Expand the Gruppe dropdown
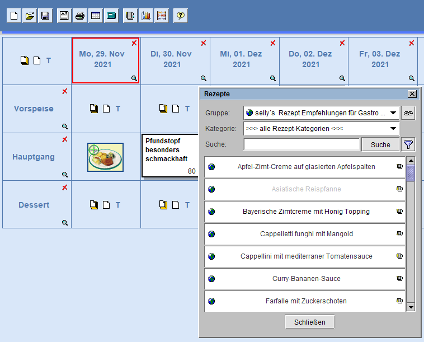The width and height of the screenshot is (424, 342). coord(393,113)
